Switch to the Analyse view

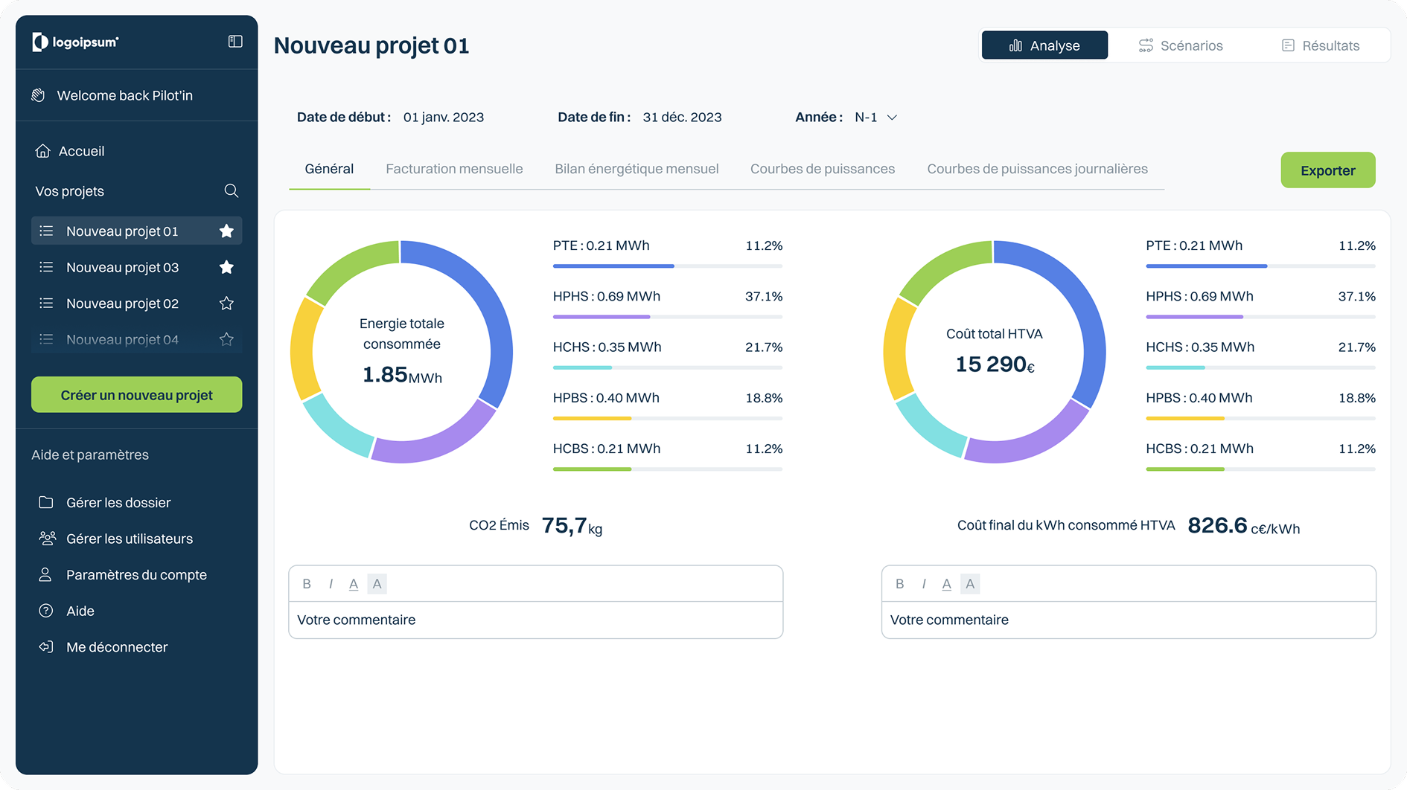tap(1044, 45)
